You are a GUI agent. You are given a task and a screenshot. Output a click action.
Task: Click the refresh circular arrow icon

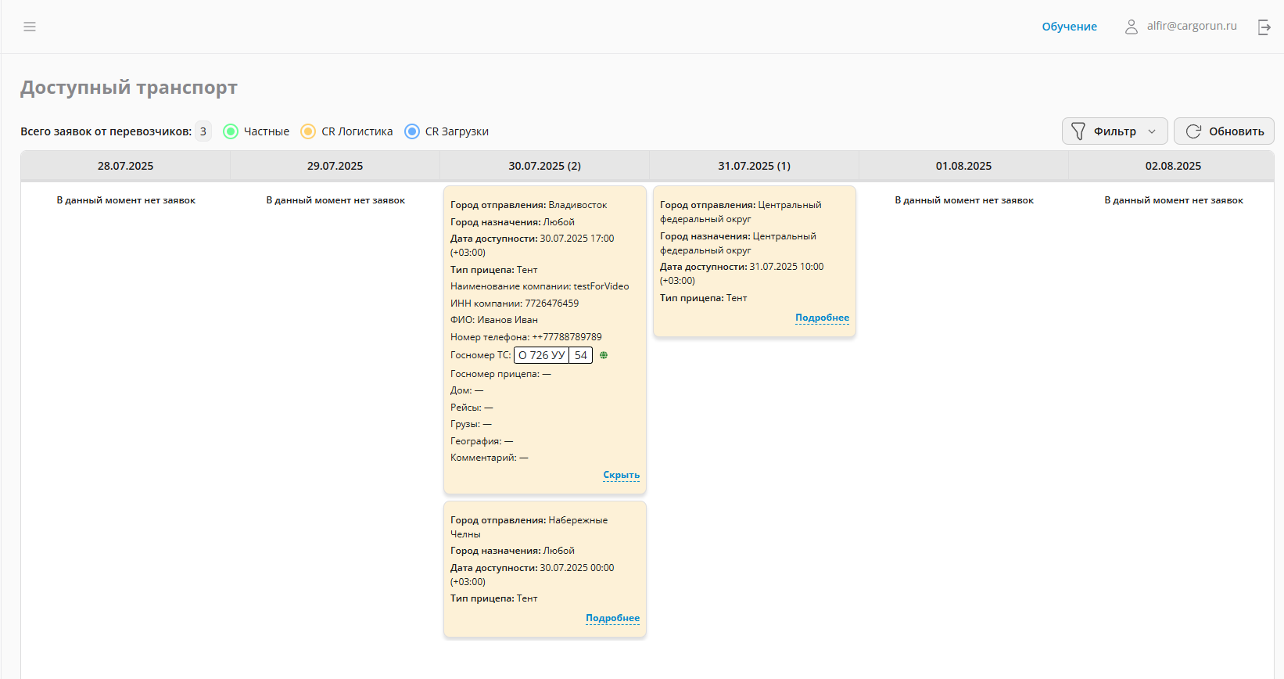pos(1193,131)
